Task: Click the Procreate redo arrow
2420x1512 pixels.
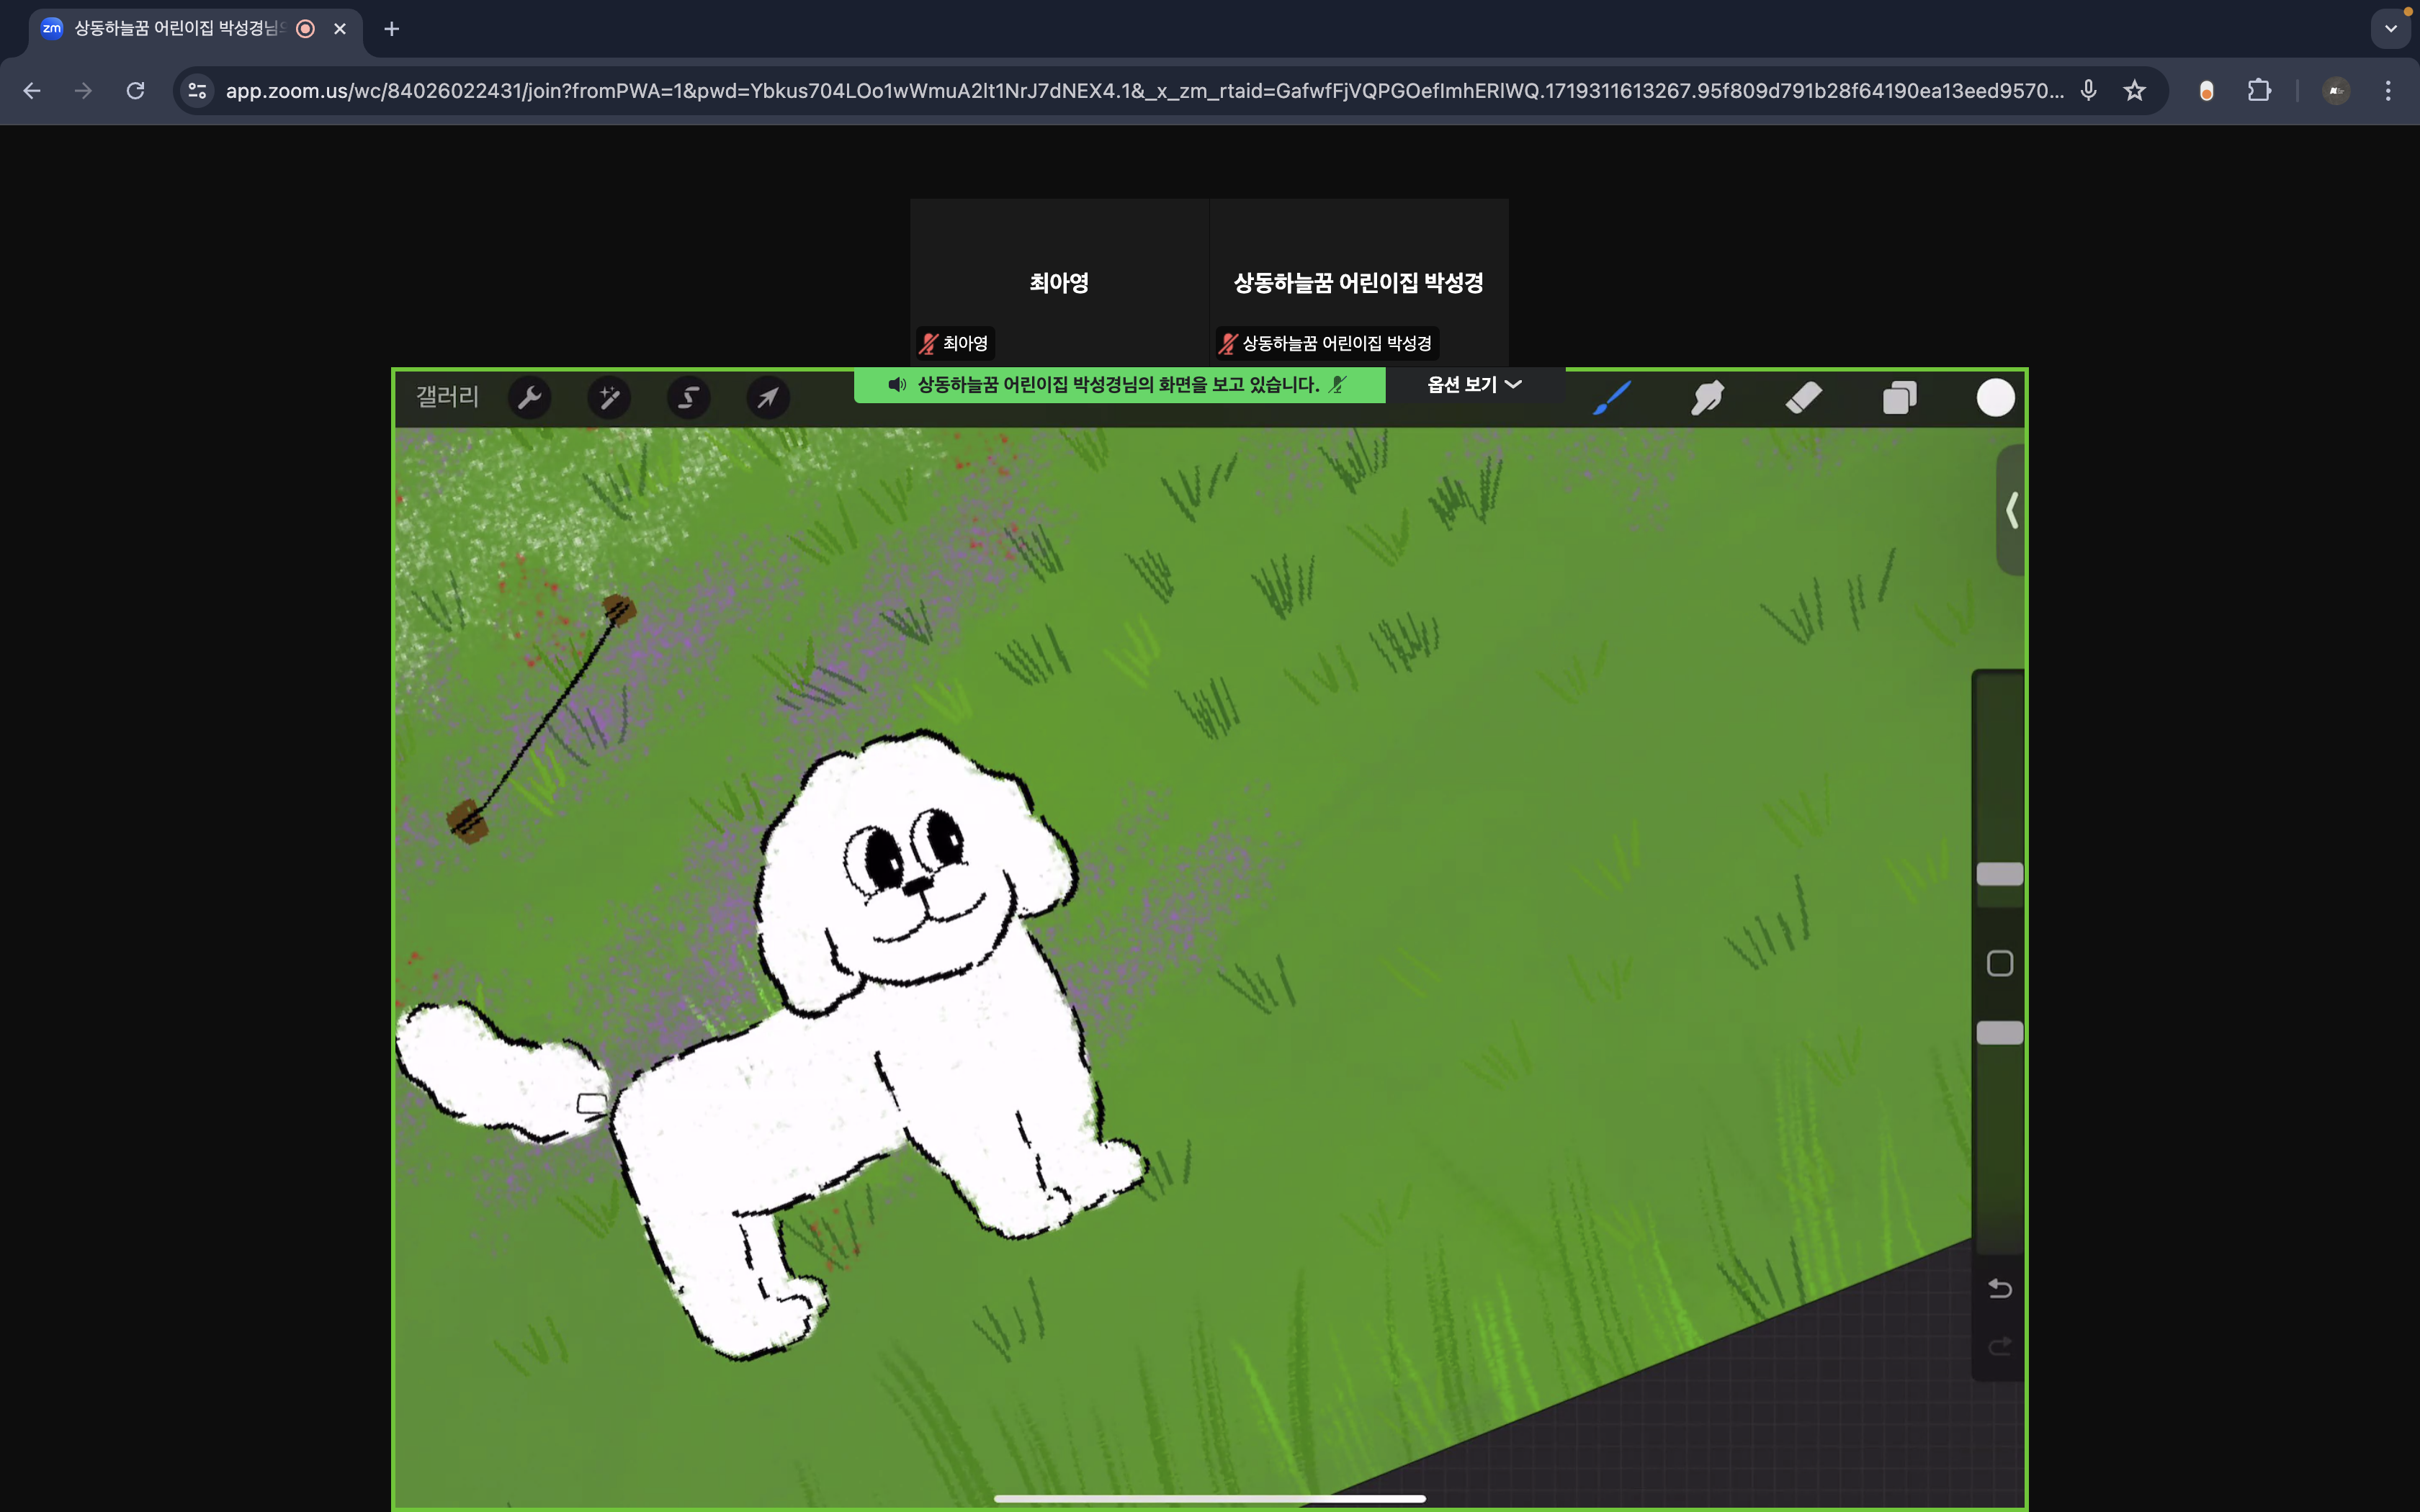Action: pyautogui.click(x=1999, y=1346)
